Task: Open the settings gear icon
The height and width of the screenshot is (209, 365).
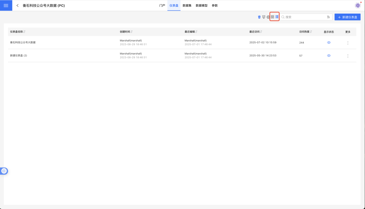Action: tap(268, 17)
